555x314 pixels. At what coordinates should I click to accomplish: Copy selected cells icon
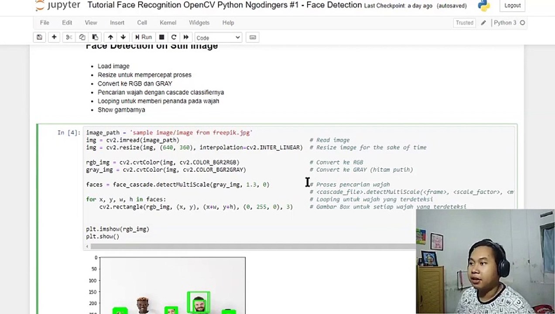[x=82, y=38]
